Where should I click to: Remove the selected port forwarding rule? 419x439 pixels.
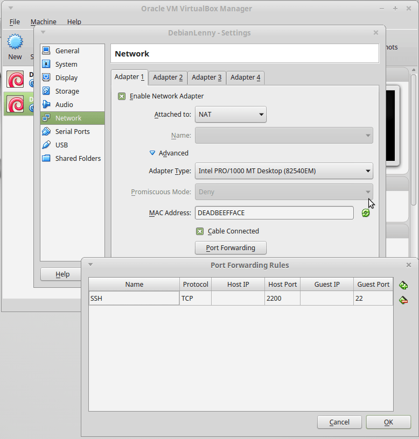403,300
